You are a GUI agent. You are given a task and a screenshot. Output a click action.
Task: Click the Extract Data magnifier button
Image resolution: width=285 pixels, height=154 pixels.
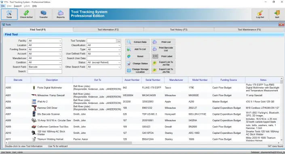pyautogui.click(x=137, y=42)
